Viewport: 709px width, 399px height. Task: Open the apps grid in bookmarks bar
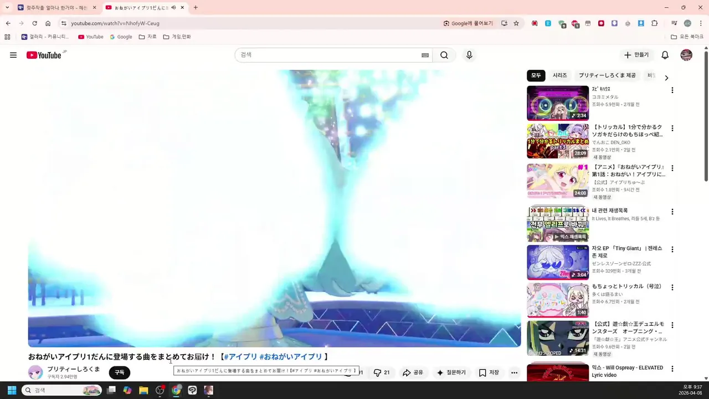[x=7, y=37]
